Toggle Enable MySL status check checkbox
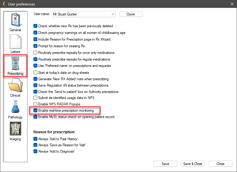The height and width of the screenshot is (172, 237). (36, 117)
